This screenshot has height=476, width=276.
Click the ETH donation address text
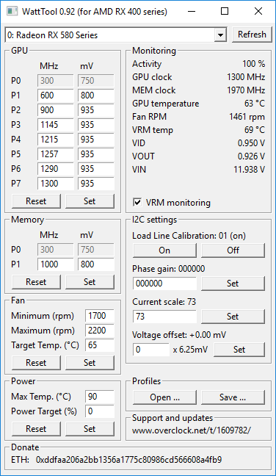[128, 460]
